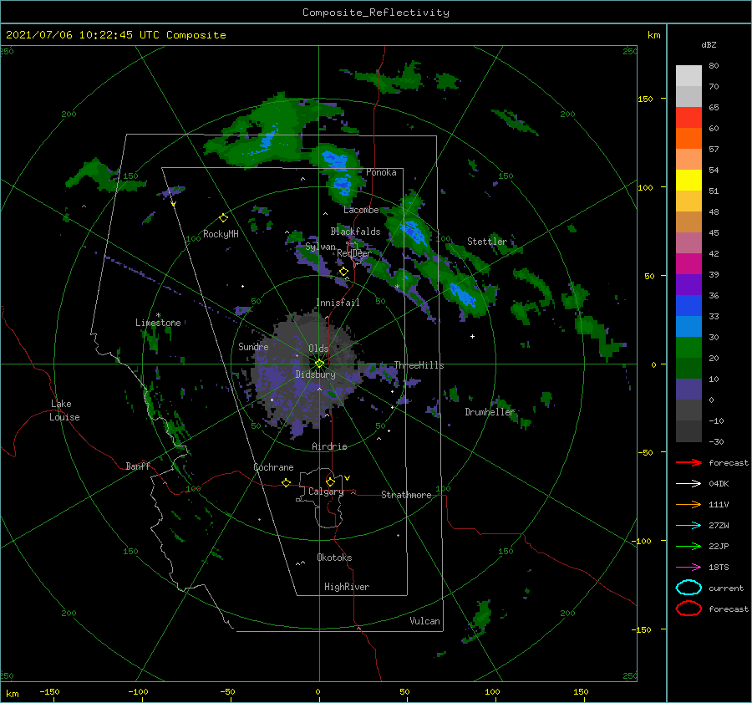Viewport: 752px width, 703px height.
Task: Click the blue storm cell south of Ponoka
Action: [342, 184]
